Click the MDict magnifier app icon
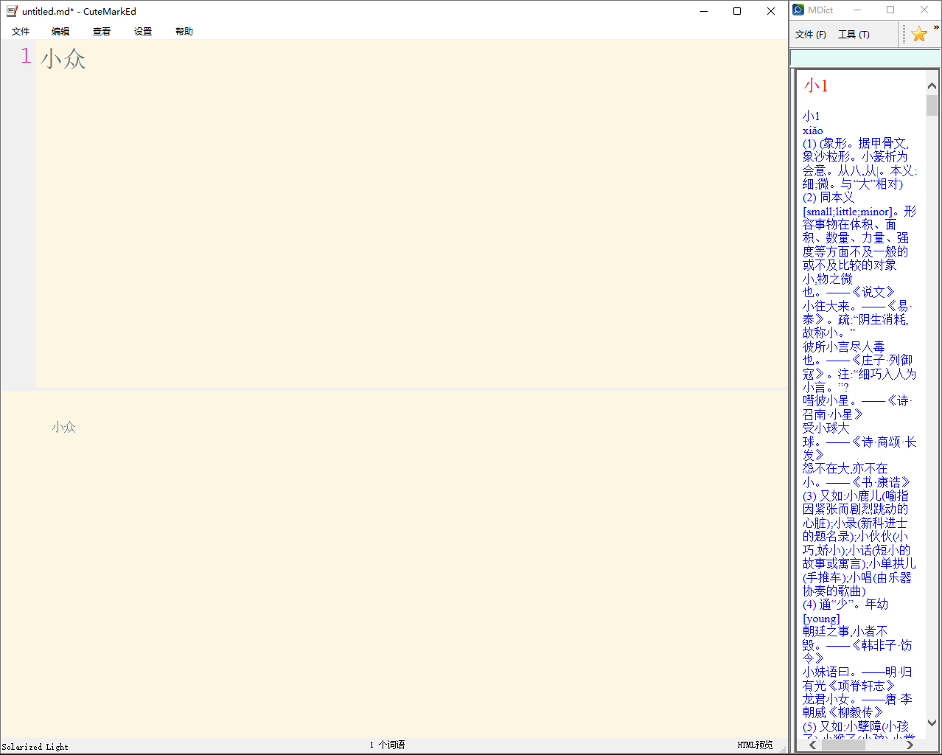Screen dimensions: 942x755 pos(798,10)
